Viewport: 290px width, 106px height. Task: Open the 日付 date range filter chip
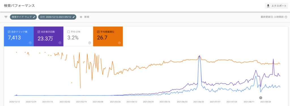(x=57, y=17)
